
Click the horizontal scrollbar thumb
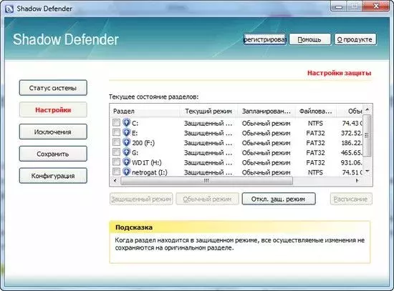coord(206,181)
